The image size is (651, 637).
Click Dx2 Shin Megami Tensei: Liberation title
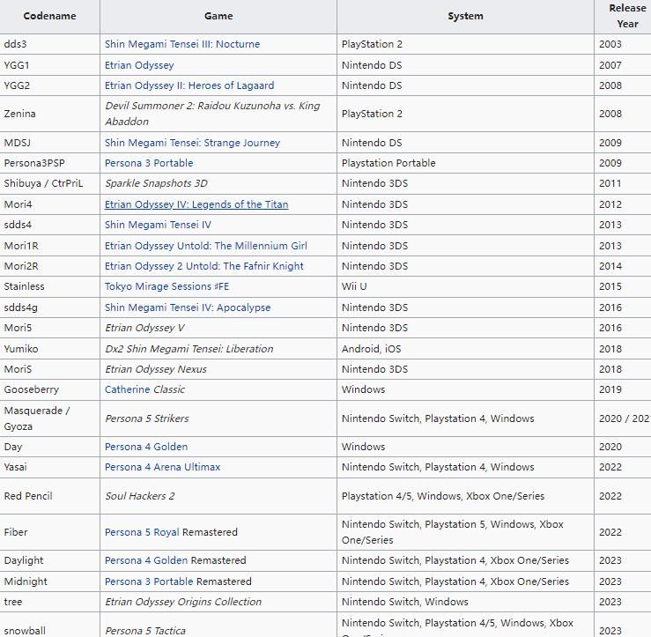[189, 349]
